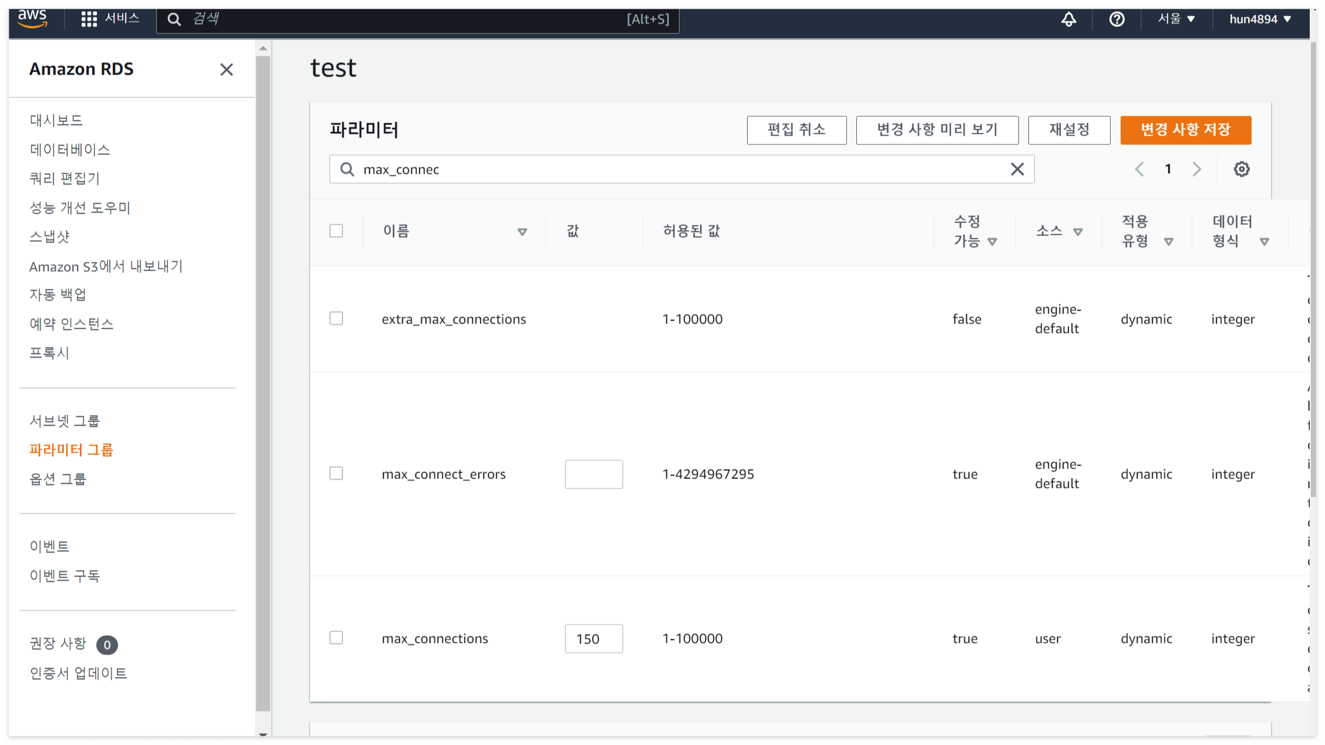This screenshot has height=745, width=1325.
Task: Navigate to 데이터베이스 in sidebar
Action: (70, 150)
